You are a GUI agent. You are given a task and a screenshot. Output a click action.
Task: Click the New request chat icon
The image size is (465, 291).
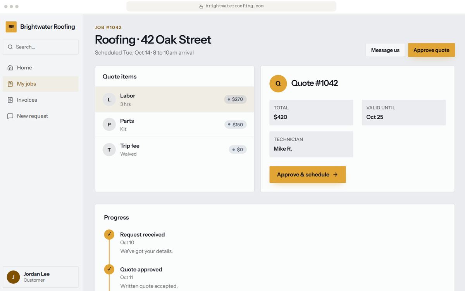tap(10, 116)
